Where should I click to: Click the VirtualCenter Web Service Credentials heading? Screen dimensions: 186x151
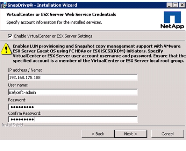tap(61, 14)
